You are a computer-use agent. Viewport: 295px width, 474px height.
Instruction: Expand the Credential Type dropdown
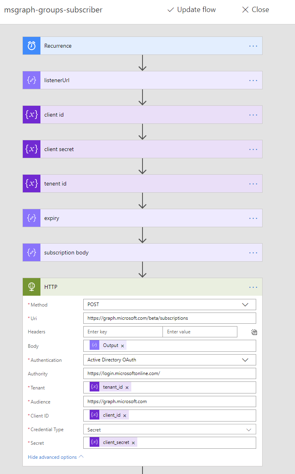click(x=249, y=430)
